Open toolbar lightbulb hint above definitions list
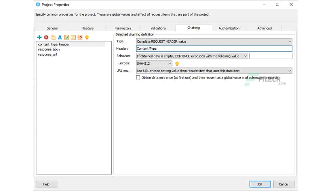 tap(87, 37)
